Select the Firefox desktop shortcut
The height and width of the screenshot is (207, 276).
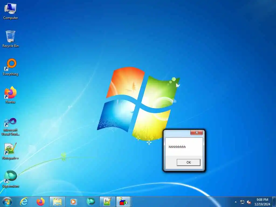click(11, 95)
